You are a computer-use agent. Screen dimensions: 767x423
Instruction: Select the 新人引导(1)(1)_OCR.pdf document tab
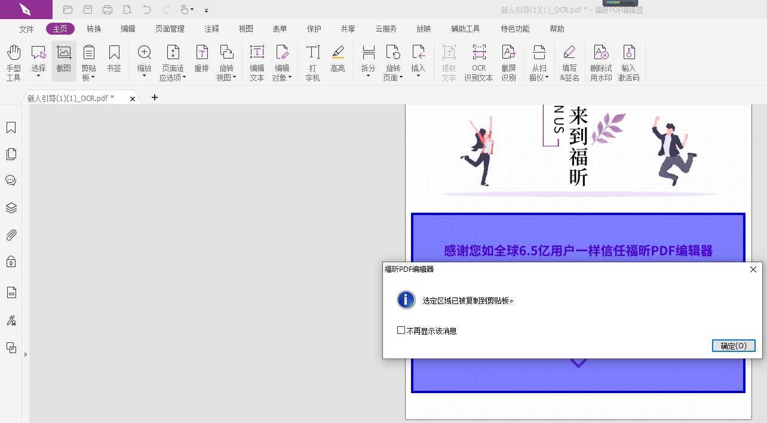[72, 97]
